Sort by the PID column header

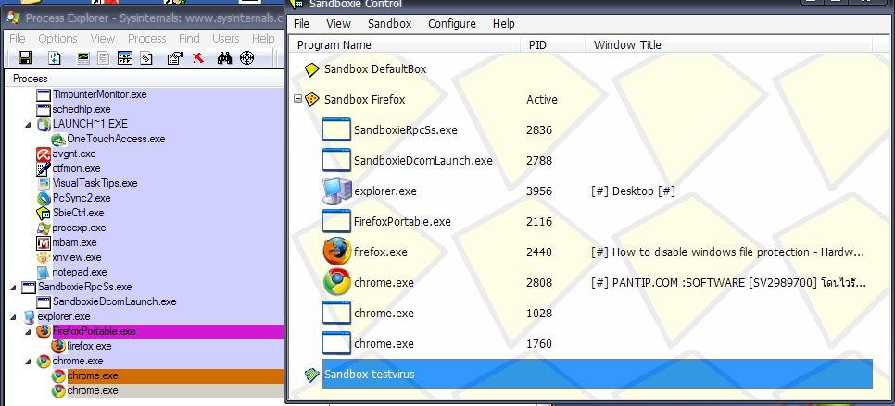click(552, 45)
